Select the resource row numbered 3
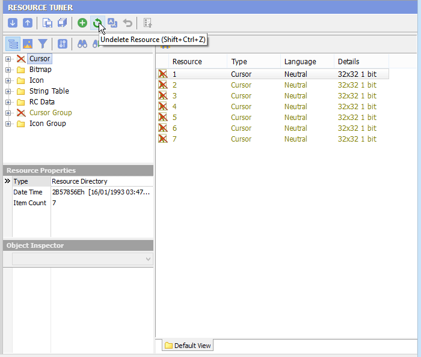The image size is (421, 357). (x=272, y=95)
